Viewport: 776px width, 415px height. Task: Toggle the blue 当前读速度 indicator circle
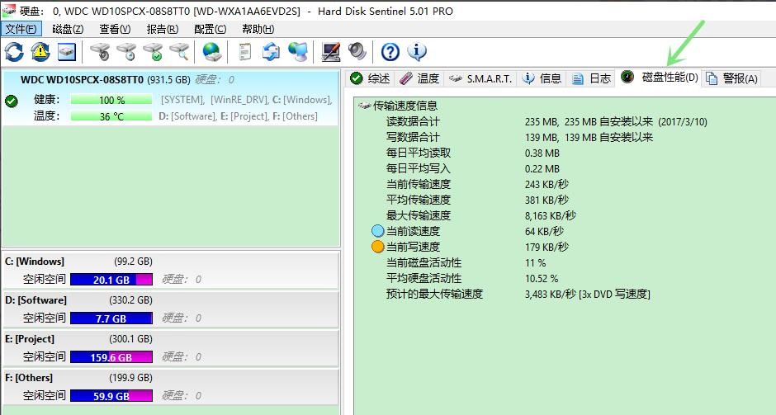point(378,231)
